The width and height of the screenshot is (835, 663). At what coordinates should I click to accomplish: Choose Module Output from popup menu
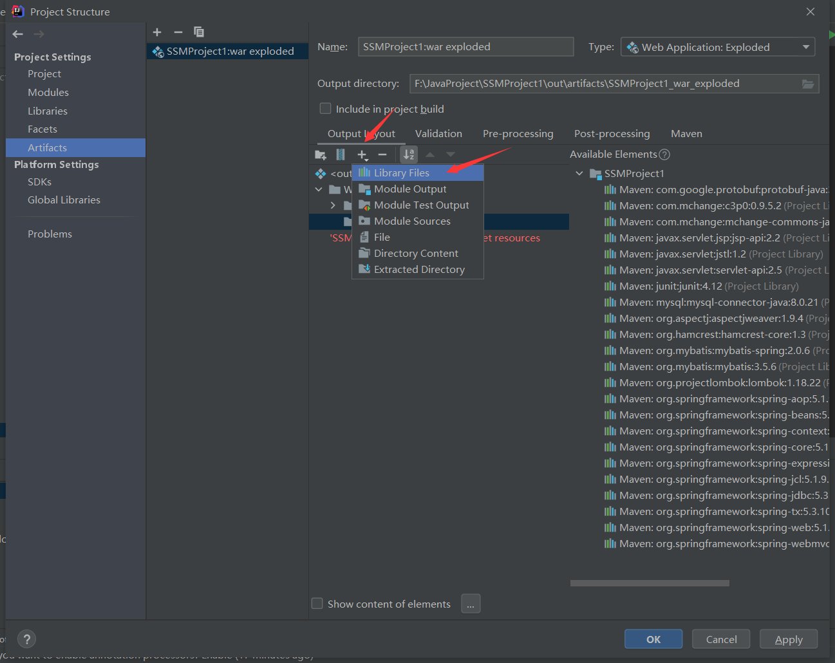418,189
